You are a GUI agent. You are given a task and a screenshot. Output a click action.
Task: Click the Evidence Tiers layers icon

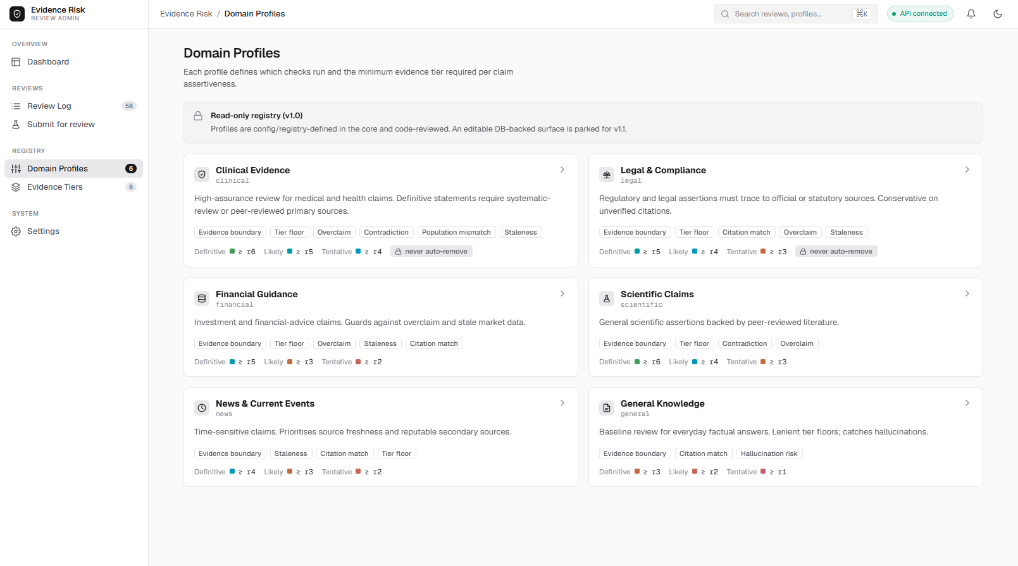tap(16, 187)
